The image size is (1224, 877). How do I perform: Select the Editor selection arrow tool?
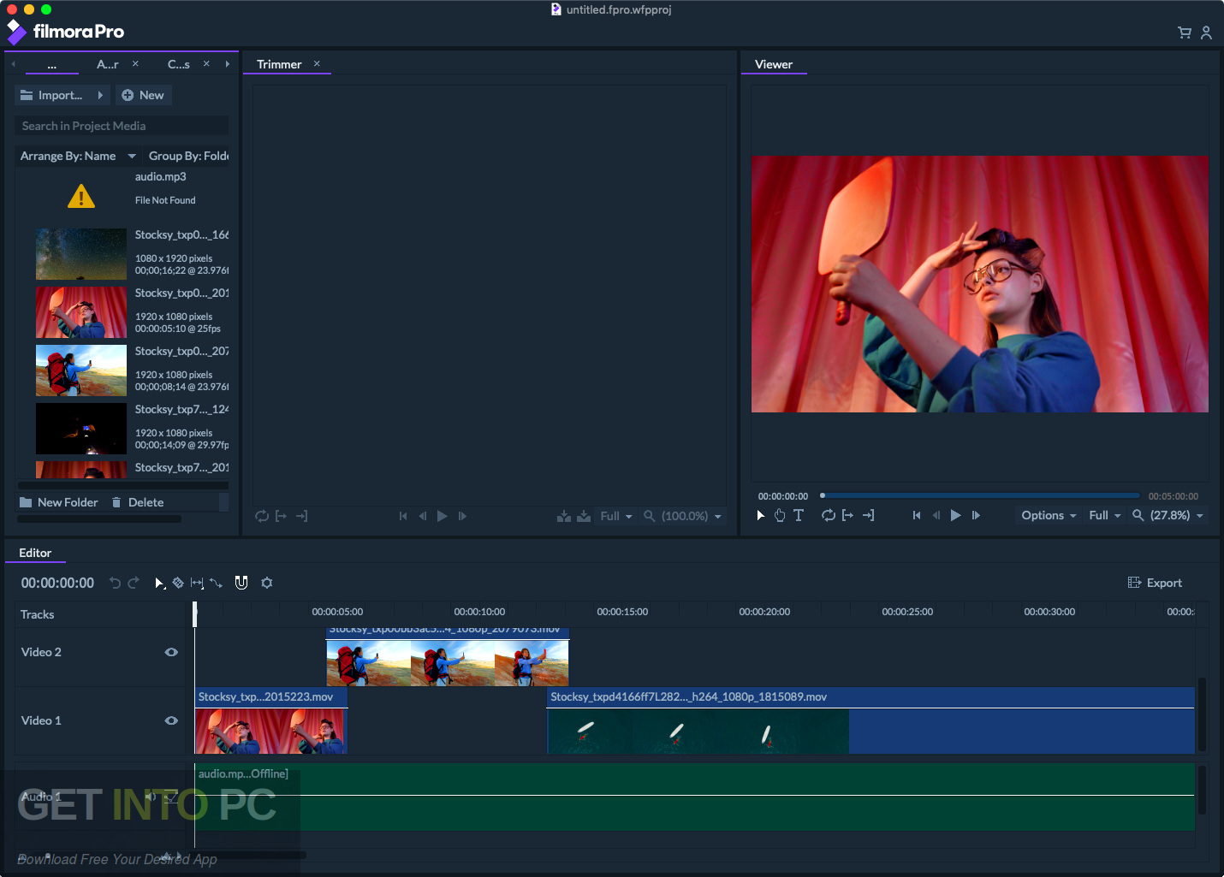pos(159,583)
